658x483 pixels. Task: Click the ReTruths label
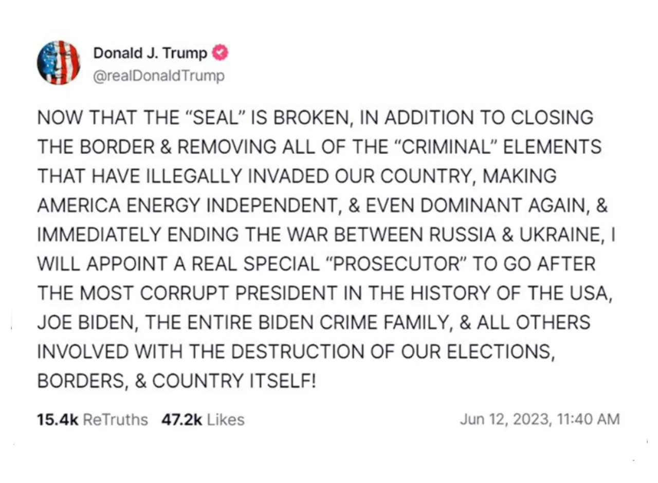pyautogui.click(x=115, y=420)
